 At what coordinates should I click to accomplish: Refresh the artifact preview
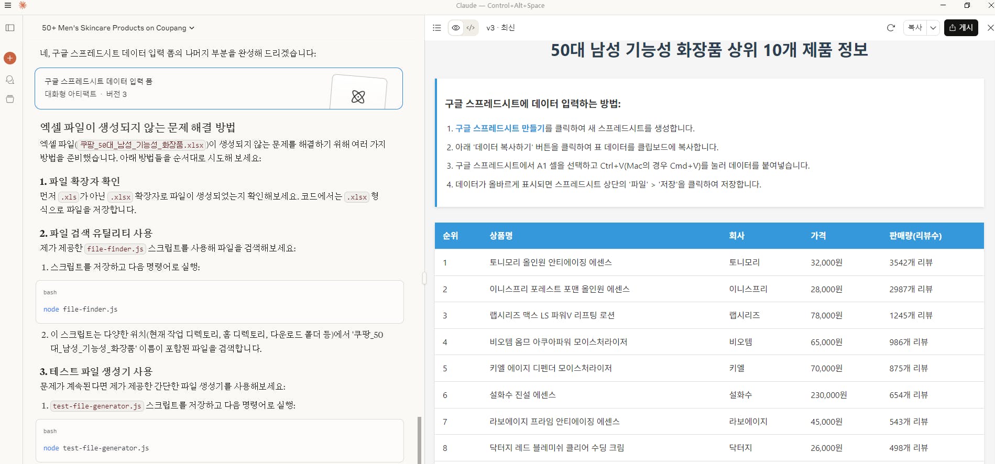pyautogui.click(x=891, y=28)
